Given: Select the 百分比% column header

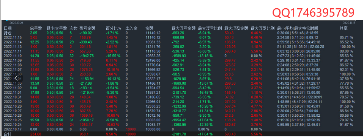Looking at the screenshot, I should [113, 28].
